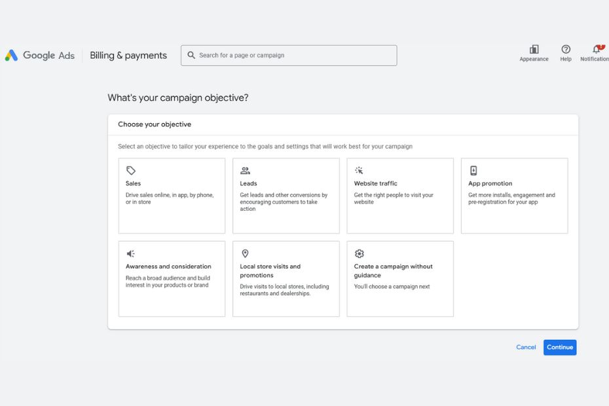Click the Cancel link
The image size is (609, 406).
coord(526,348)
